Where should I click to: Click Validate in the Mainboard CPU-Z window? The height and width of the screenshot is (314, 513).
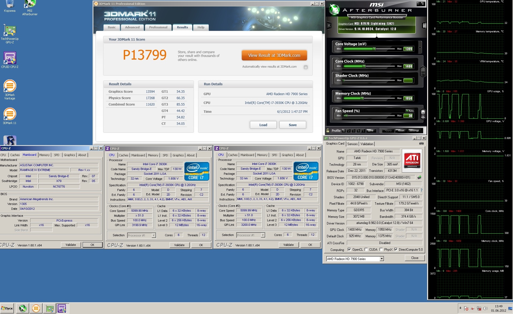pyautogui.click(x=71, y=245)
